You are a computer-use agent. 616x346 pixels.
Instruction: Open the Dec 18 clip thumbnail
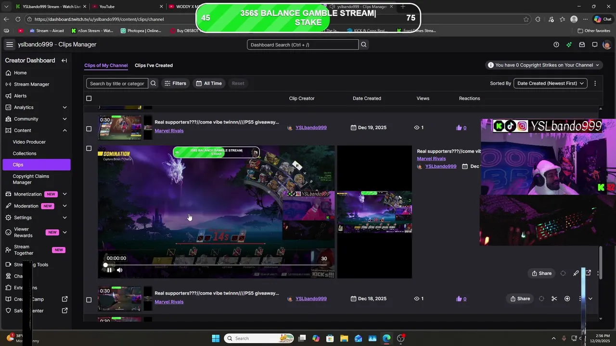120,299
